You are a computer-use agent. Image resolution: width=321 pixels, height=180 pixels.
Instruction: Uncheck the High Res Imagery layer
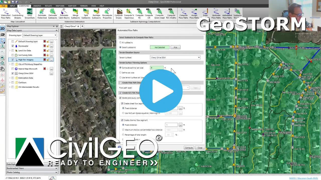pos(13,60)
